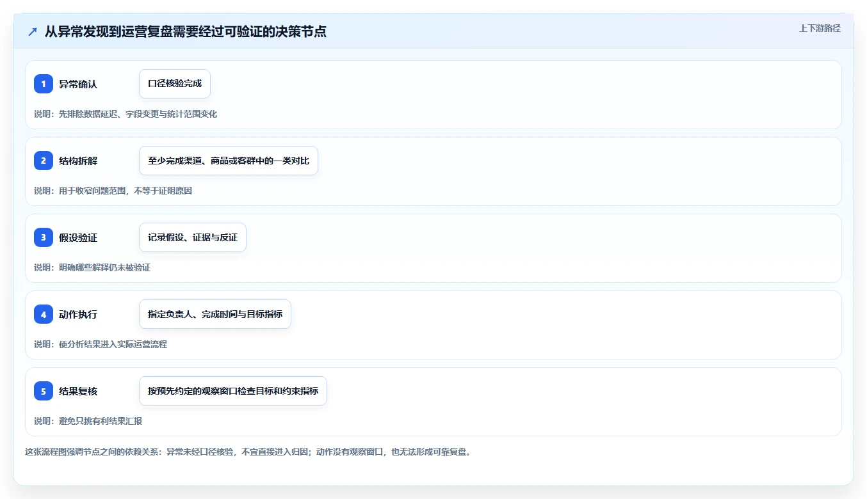The height and width of the screenshot is (499, 867).
Task: Click the title 从异常发现到运营复盘需要经过可验证的决策节点
Action: coord(186,31)
